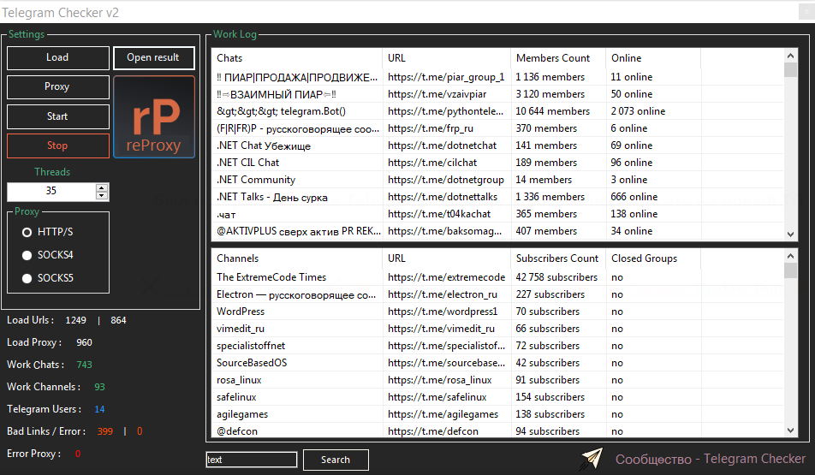Increase the Threads value with up arrow

[x=102, y=187]
